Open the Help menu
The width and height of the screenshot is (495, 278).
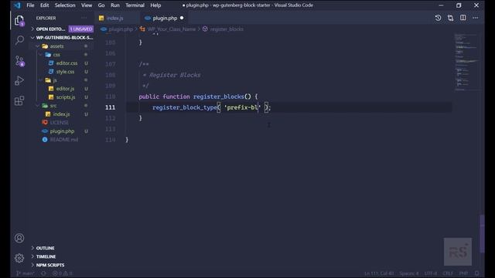pyautogui.click(x=155, y=5)
